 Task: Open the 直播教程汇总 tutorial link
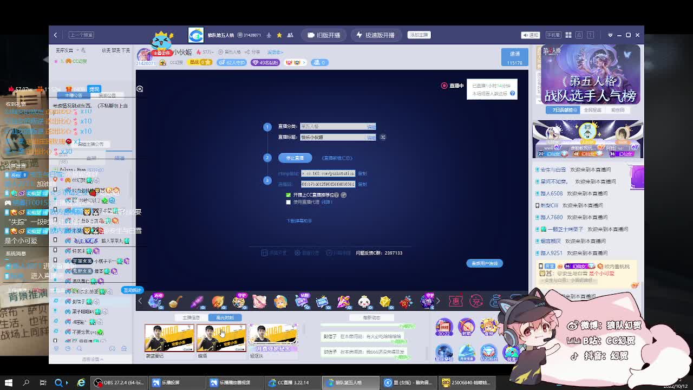(x=337, y=158)
